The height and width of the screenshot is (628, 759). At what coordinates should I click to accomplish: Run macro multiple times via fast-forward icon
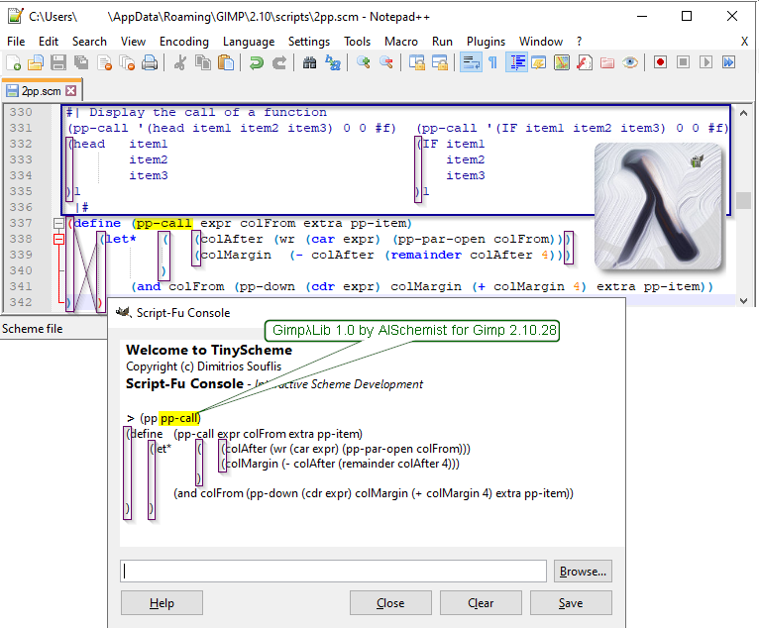tap(728, 62)
